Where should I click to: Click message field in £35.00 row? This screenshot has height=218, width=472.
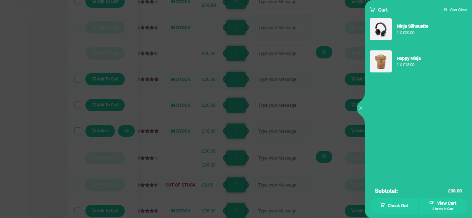tap(282, 211)
